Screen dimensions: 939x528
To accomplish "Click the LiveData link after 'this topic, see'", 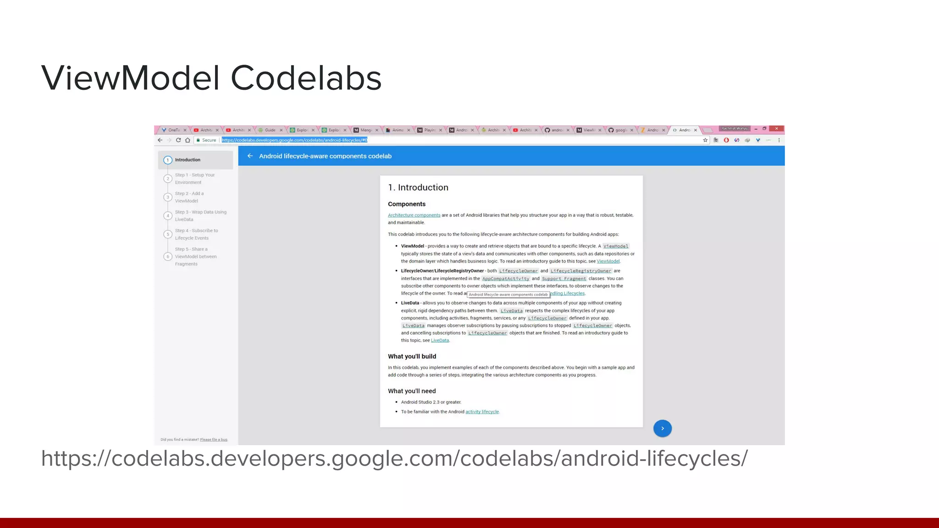I will (x=440, y=340).
